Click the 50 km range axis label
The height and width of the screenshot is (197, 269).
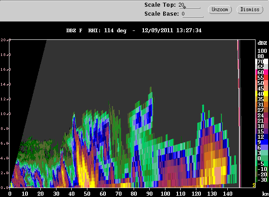pyautogui.click(x=87, y=194)
